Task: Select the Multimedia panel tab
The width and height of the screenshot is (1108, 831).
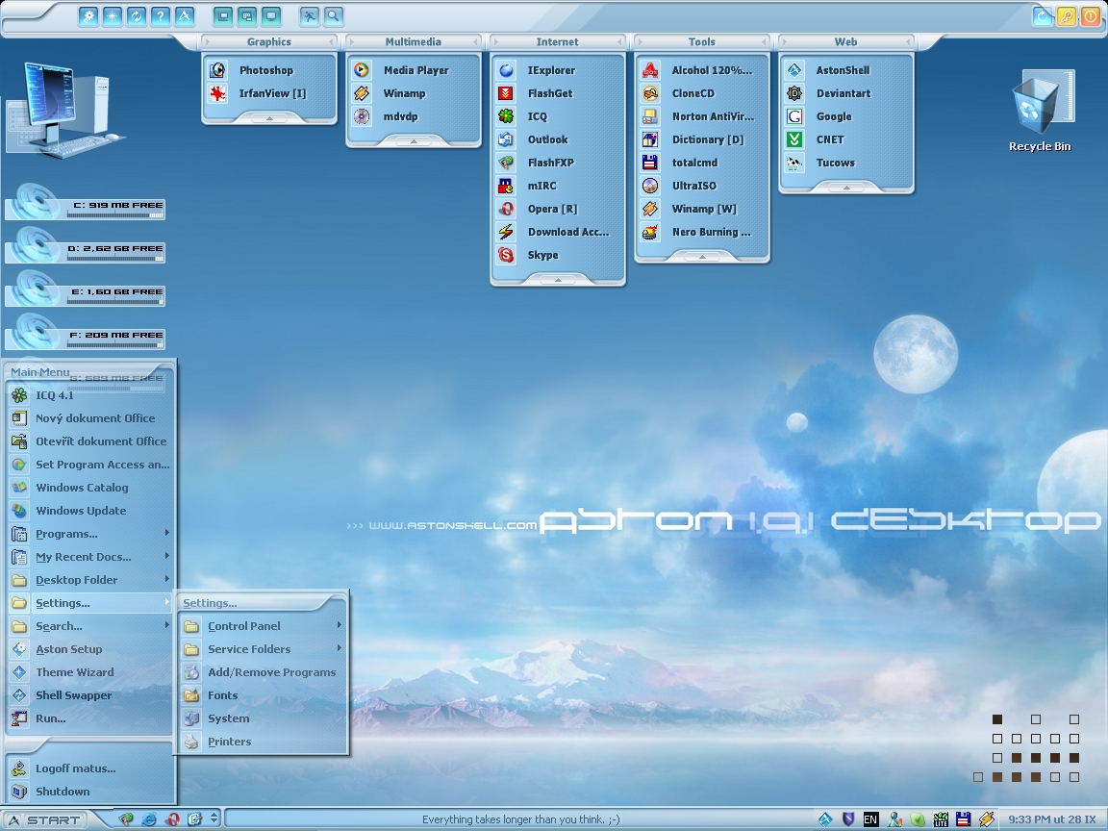Action: 414,41
